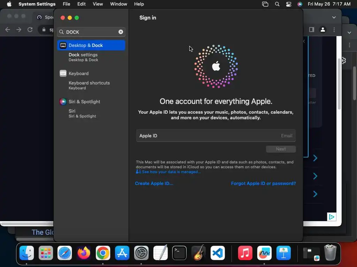Screen dimensions: 357x267
Task: Launch Keynote from the Dock
Action: pyautogui.click(x=283, y=253)
